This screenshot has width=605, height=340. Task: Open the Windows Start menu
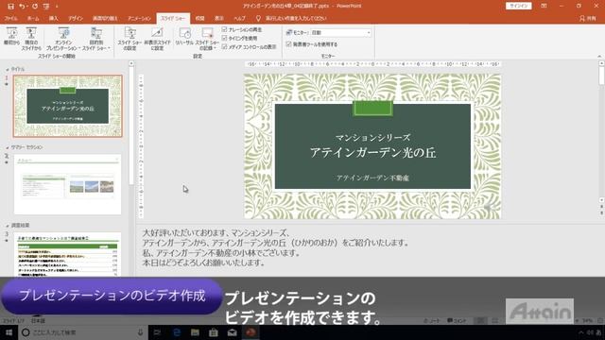coord(9,332)
